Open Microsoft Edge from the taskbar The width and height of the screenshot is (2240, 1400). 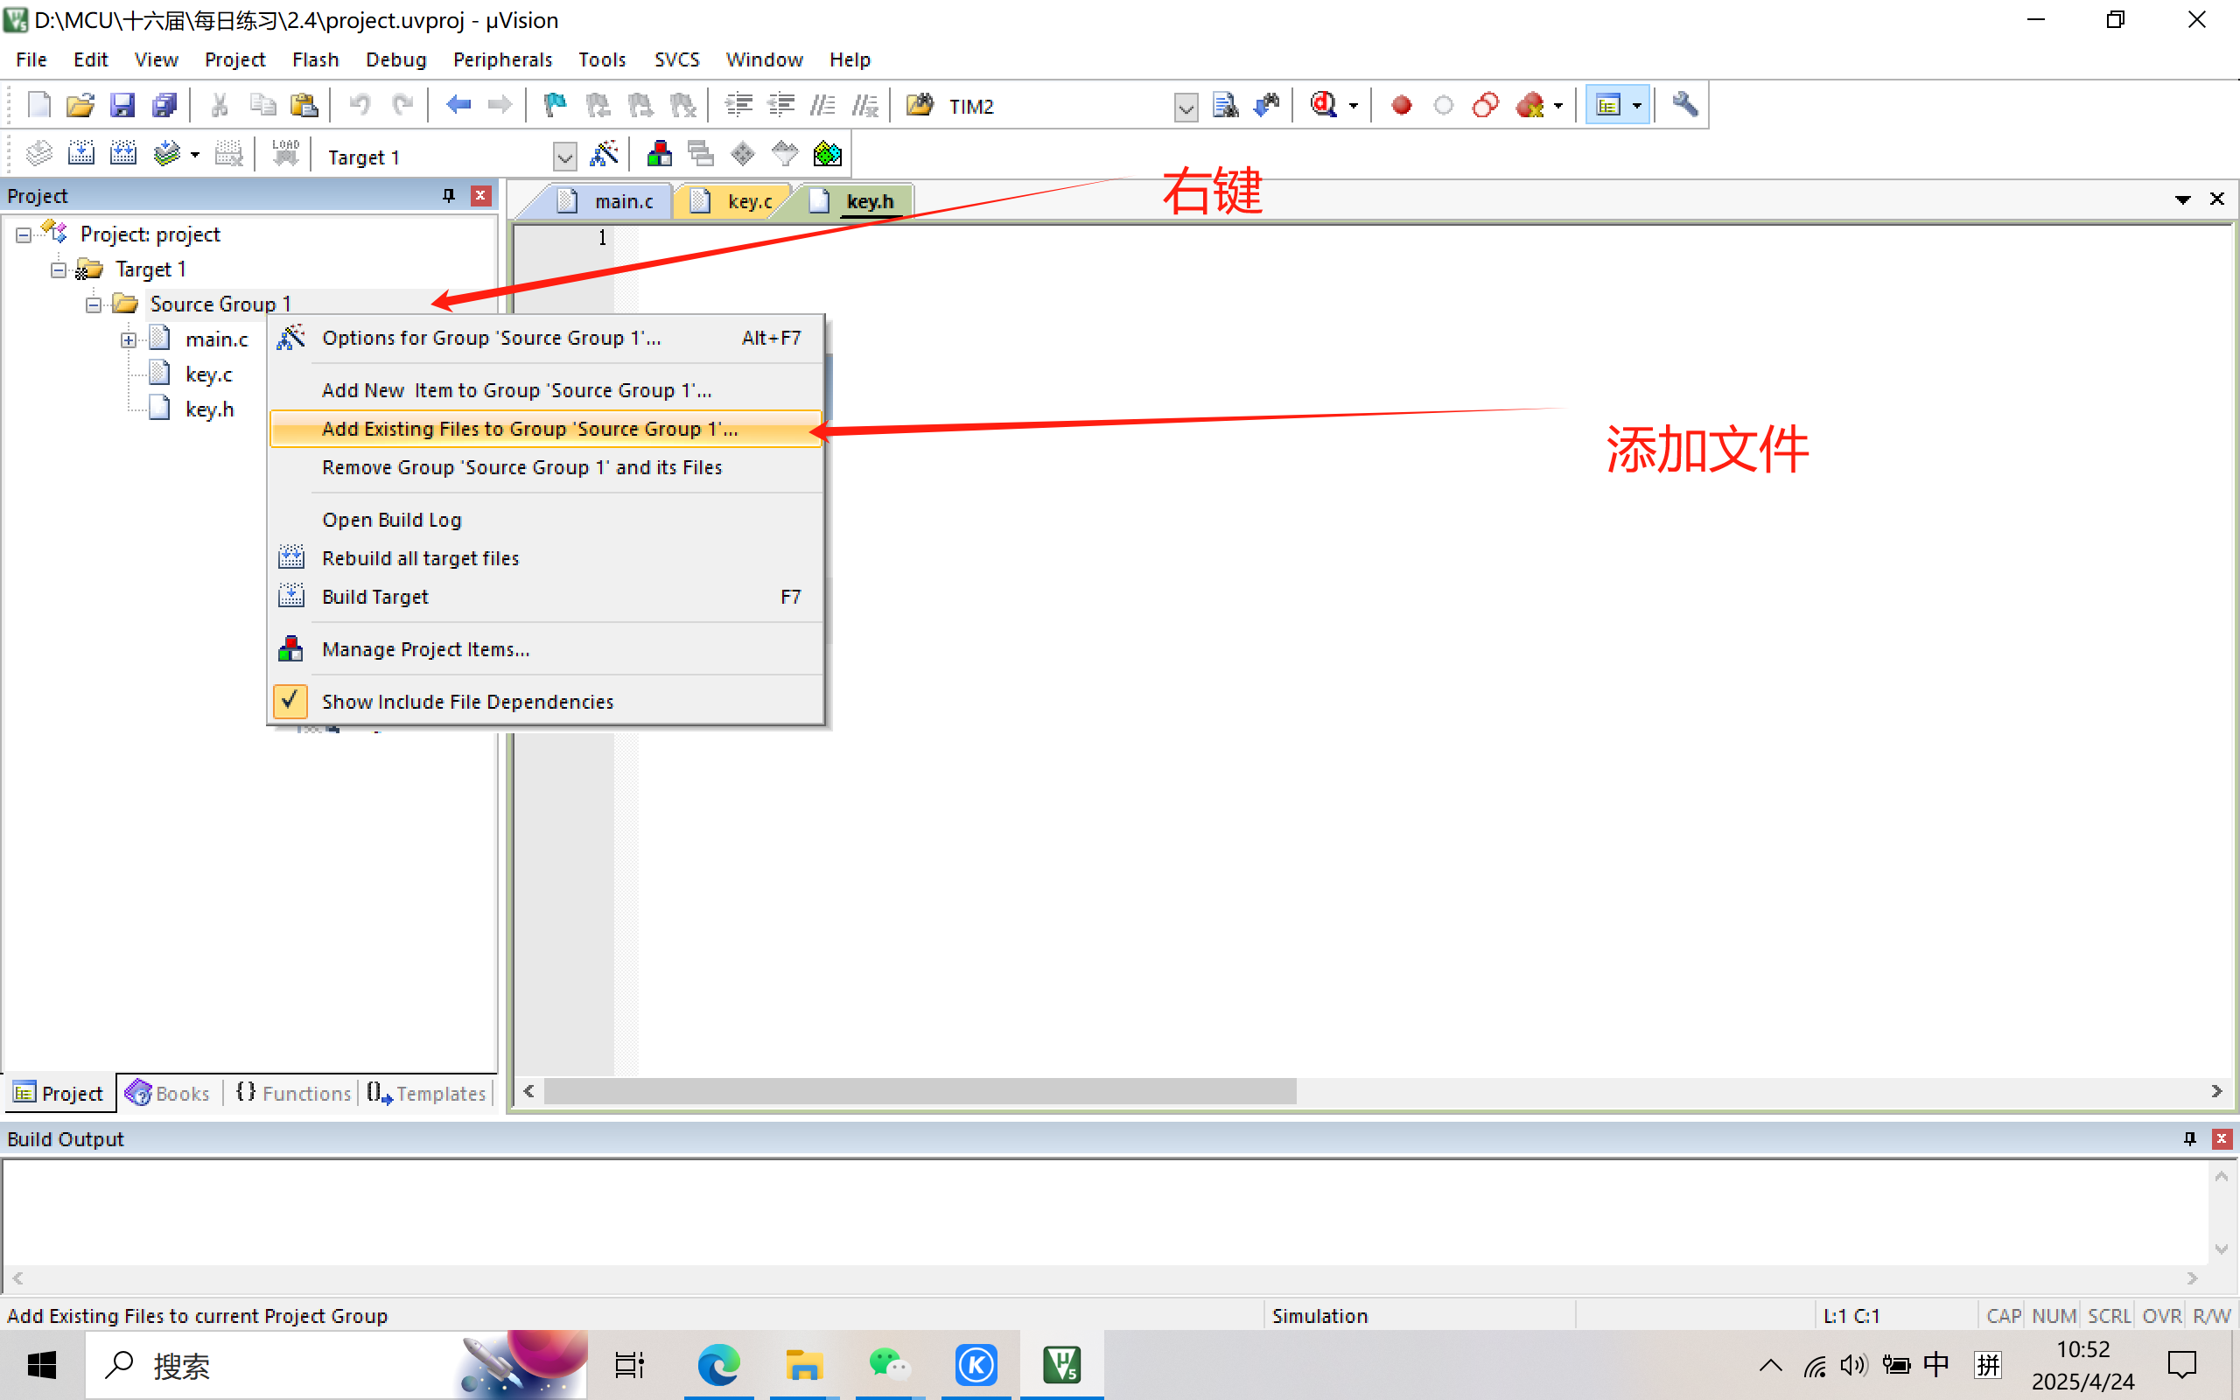718,1365
